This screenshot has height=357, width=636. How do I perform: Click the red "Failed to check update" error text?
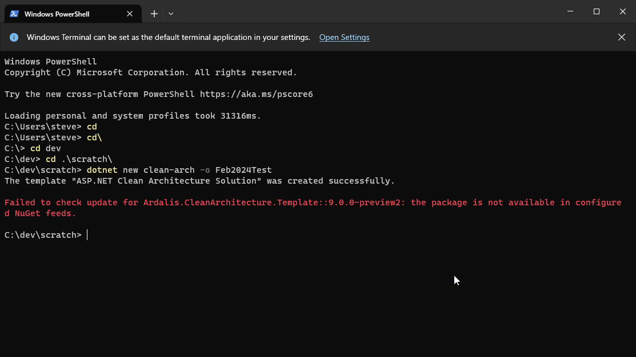pos(313,208)
